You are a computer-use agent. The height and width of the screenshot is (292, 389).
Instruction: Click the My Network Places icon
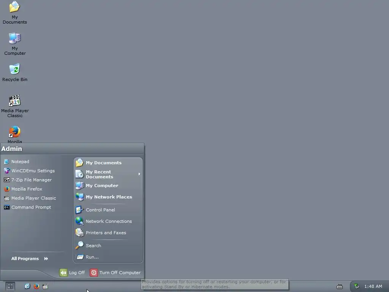(79, 197)
